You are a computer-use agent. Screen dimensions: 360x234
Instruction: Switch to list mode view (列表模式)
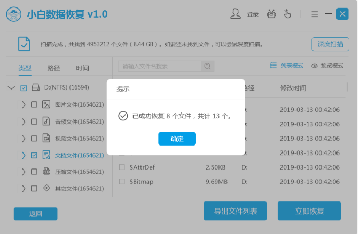[287, 66]
